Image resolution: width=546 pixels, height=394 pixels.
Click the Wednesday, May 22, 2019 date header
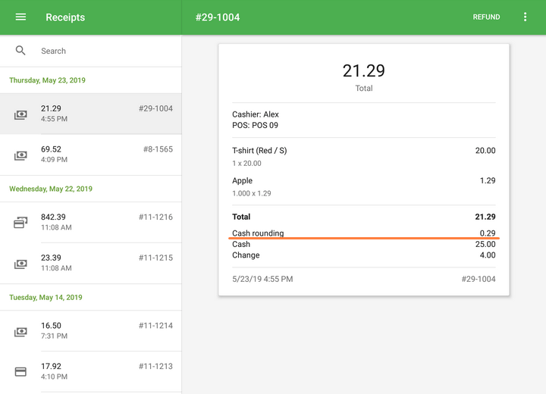pyautogui.click(x=51, y=189)
